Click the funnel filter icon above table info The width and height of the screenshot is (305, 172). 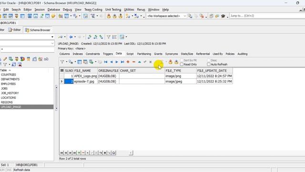point(109,37)
